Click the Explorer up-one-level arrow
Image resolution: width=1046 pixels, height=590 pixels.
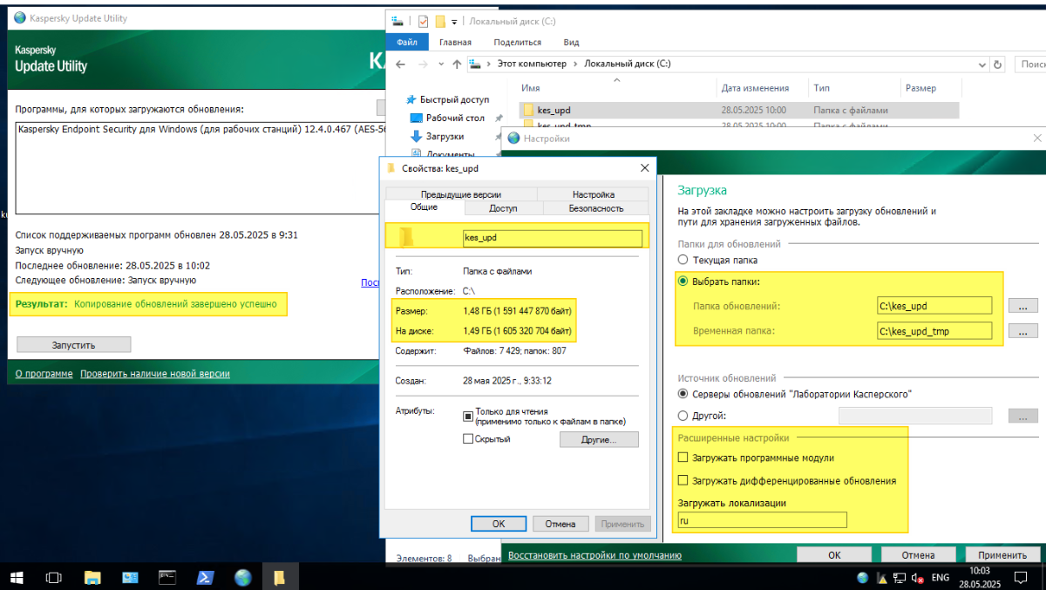point(457,64)
